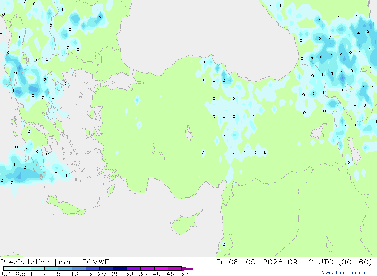The height and width of the screenshot is (276, 377).
Task: Click the 20–25 mm dark blue swatch
Action: (106, 268)
